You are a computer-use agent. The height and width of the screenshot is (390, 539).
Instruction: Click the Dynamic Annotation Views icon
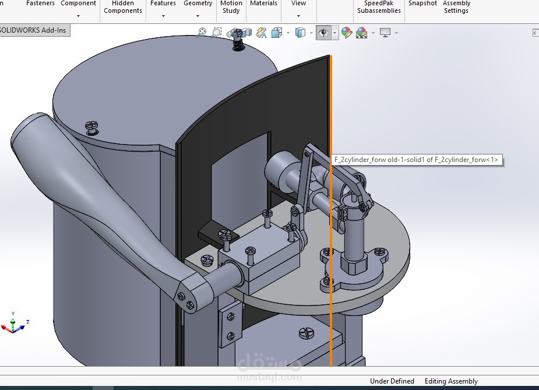pyautogui.click(x=262, y=33)
